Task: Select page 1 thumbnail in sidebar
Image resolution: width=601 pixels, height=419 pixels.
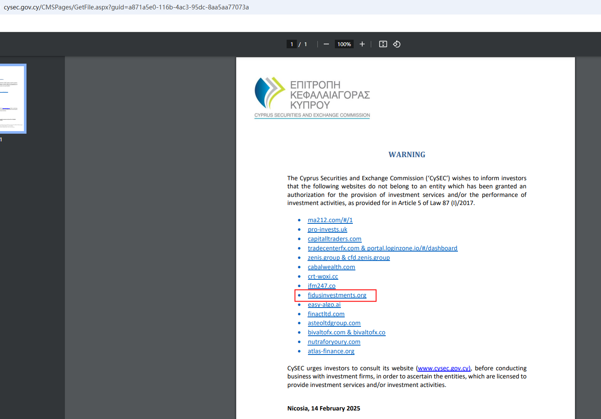Action: click(12, 99)
